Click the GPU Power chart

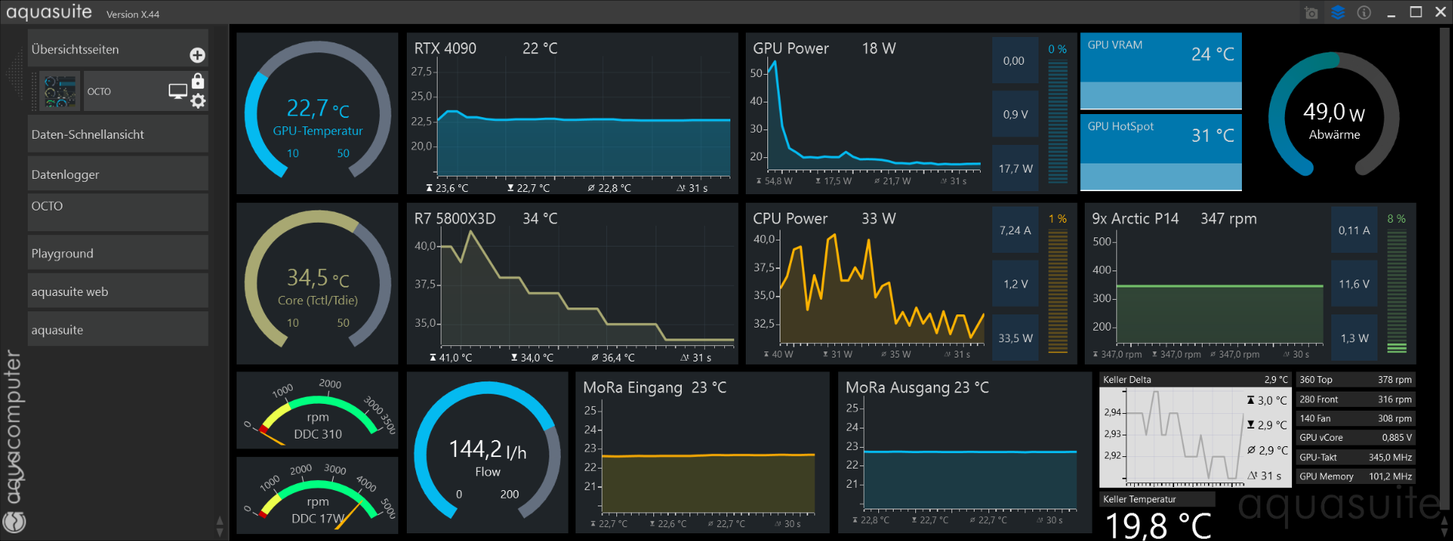point(867,113)
